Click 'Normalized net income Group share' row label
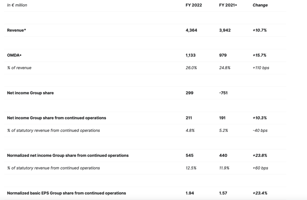The image size is (307, 200). click(68, 155)
